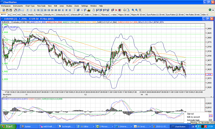
Task: Switch to the Fibonacci workspace tab
Action: pos(105,14)
